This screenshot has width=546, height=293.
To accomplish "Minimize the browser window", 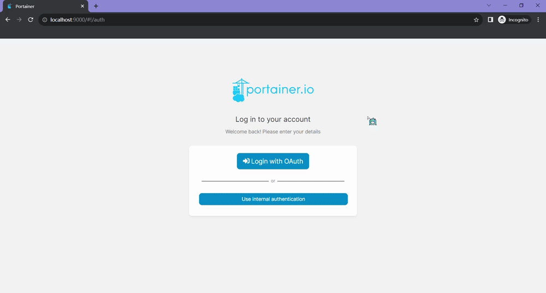I will point(505,6).
